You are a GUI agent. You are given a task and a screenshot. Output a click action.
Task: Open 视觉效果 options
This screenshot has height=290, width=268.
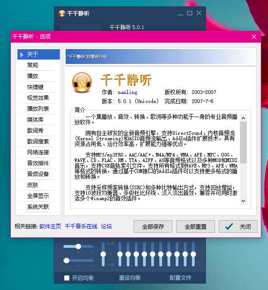tap(38, 98)
